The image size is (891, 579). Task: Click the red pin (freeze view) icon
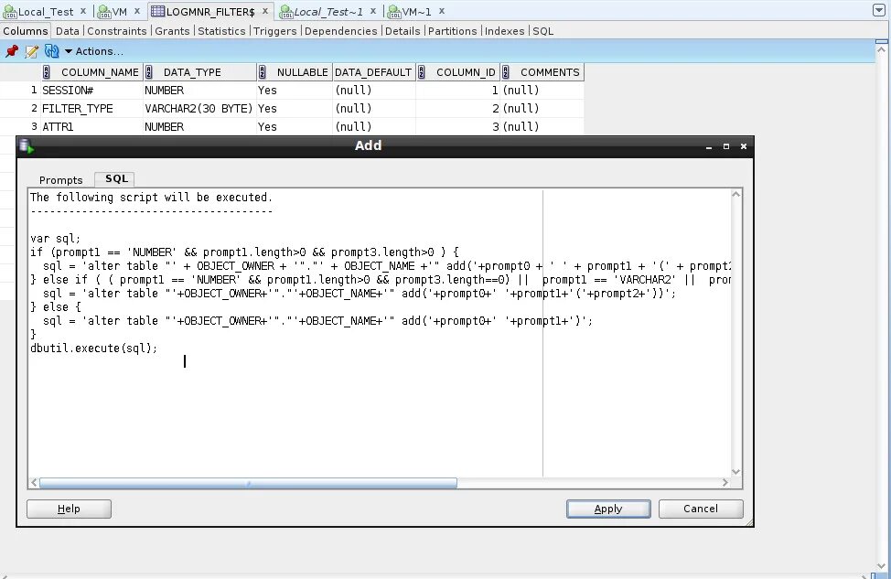coord(11,51)
